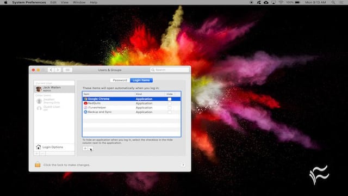The height and width of the screenshot is (196, 348).
Task: Switch to the Login Items tab
Action: coord(141,80)
